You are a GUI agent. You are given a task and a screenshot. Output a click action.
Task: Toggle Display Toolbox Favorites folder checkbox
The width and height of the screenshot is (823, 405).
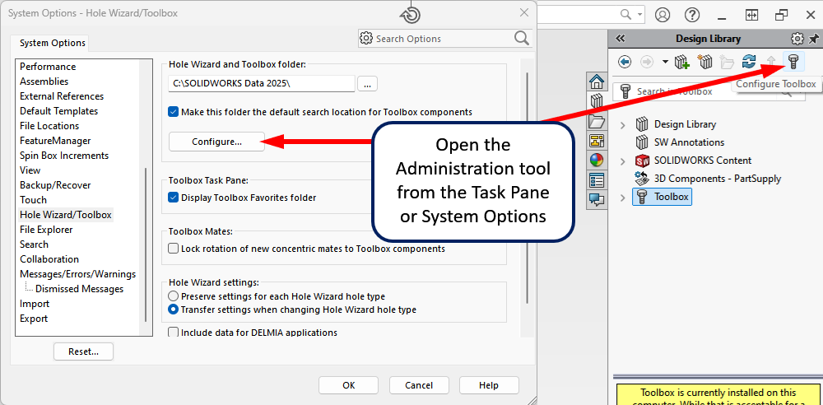[174, 198]
